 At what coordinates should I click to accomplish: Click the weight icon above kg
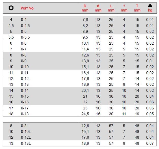tap(150, 6)
